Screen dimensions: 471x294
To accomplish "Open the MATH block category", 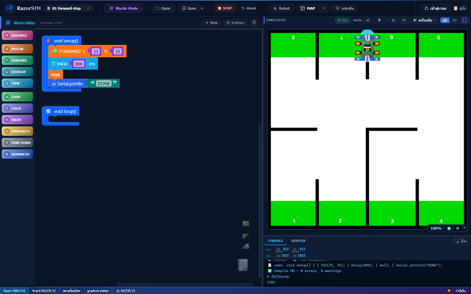I will [17, 120].
